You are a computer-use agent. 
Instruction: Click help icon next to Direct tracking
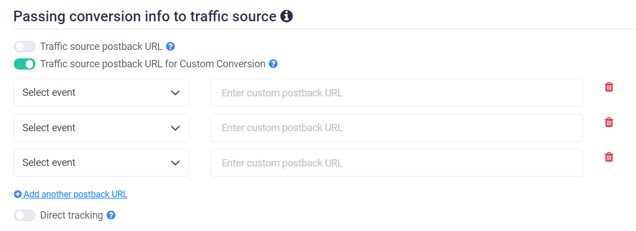coord(111,215)
